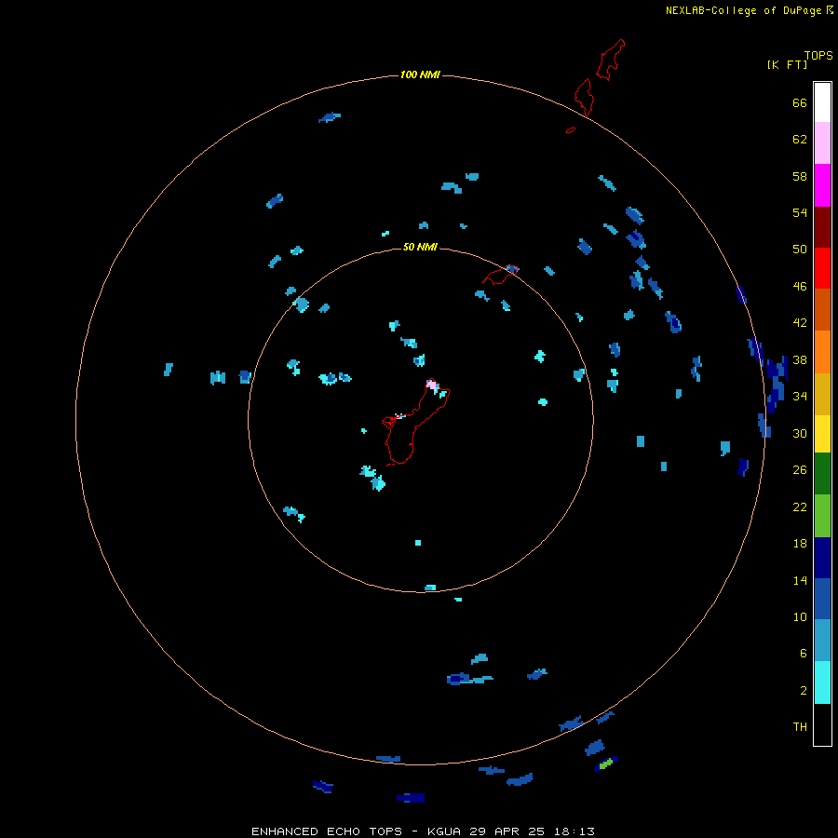Click the legend value 34
This screenshot has width=838, height=838.
click(800, 396)
